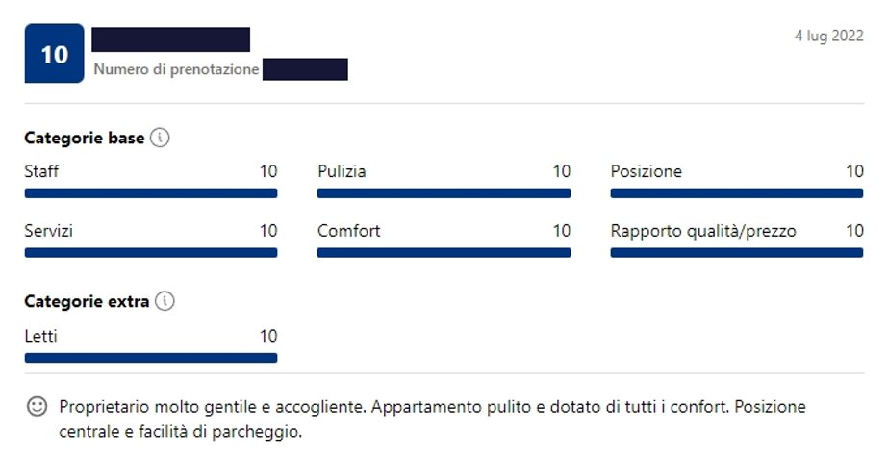Click the Letti rating bar
Screen dimensions: 888x457
151,358
